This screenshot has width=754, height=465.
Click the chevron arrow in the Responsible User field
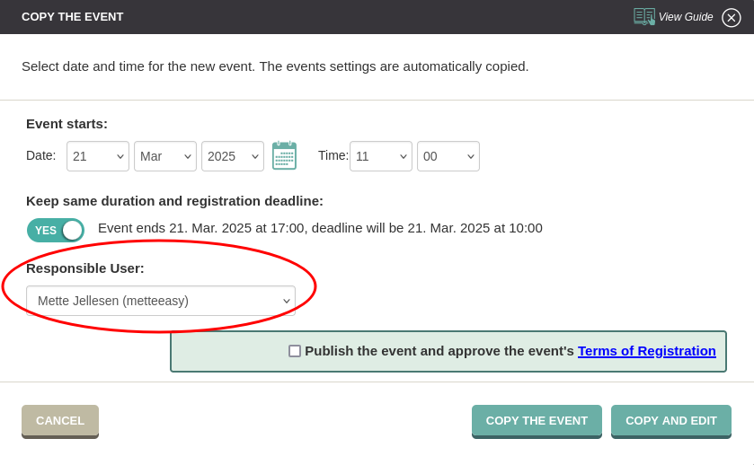[x=286, y=302]
